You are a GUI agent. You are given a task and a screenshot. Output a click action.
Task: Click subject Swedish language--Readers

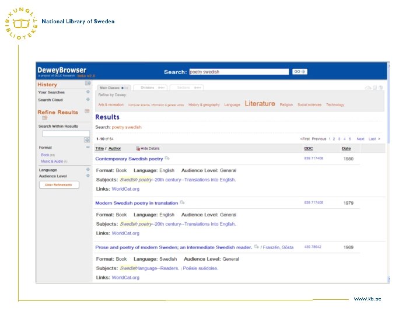point(149,268)
